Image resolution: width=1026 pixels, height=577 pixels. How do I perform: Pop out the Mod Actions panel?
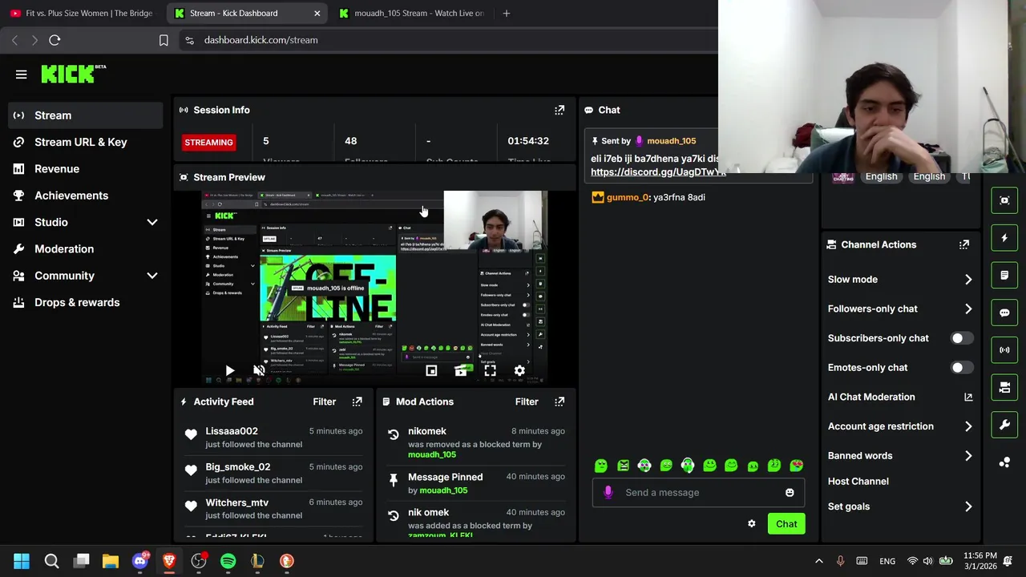[559, 401]
